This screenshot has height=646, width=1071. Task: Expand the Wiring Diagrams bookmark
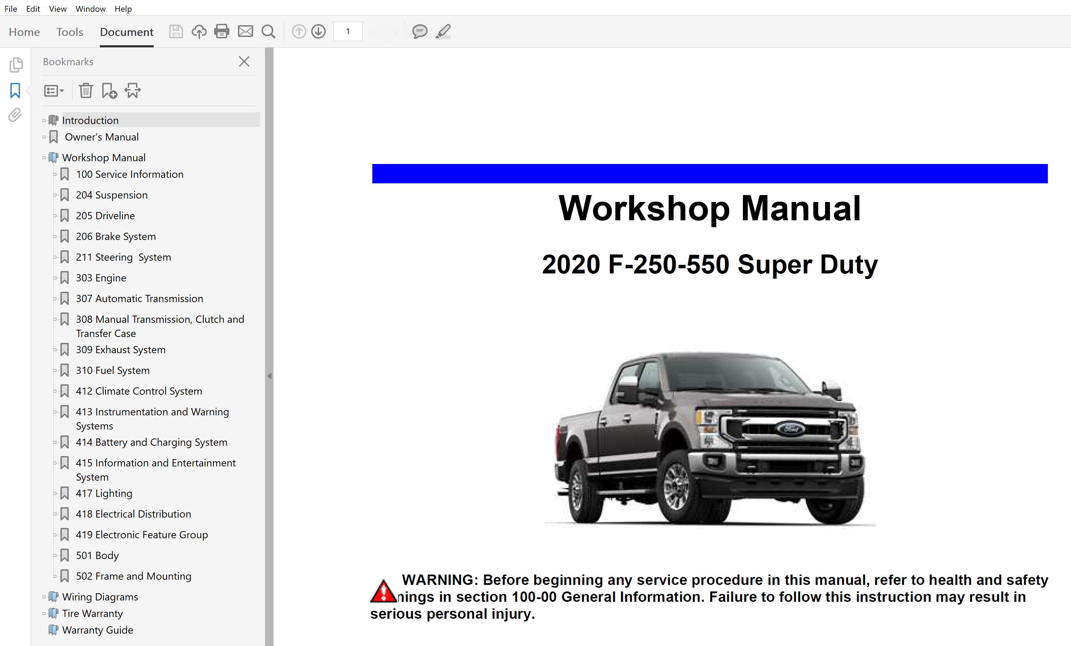pyautogui.click(x=44, y=597)
